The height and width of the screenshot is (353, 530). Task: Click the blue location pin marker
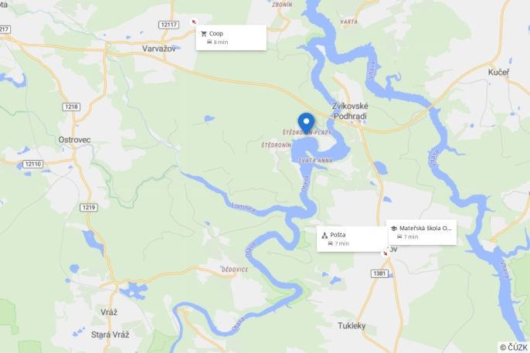tap(306, 123)
